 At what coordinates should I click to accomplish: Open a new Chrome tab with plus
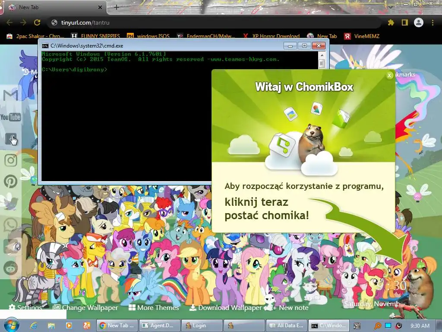(x=117, y=7)
